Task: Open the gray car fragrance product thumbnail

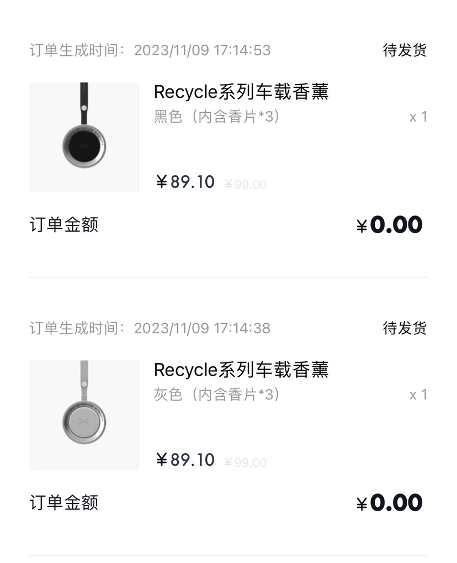Action: pyautogui.click(x=84, y=415)
